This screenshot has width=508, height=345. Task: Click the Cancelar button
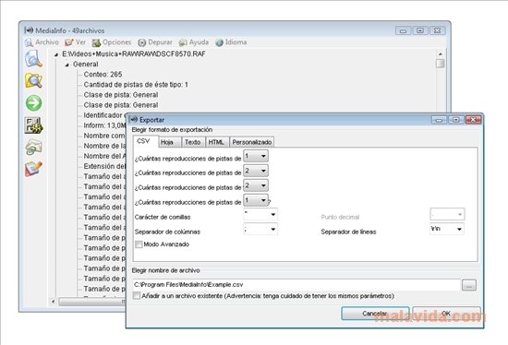click(x=375, y=314)
